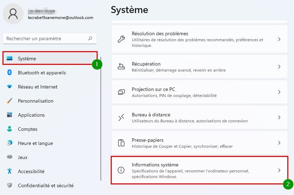Select Système in the sidebar
Screen dimensions: 294x195
pos(50,59)
